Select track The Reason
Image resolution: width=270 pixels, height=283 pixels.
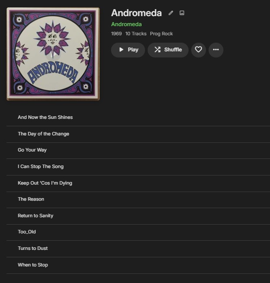pyautogui.click(x=138, y=199)
